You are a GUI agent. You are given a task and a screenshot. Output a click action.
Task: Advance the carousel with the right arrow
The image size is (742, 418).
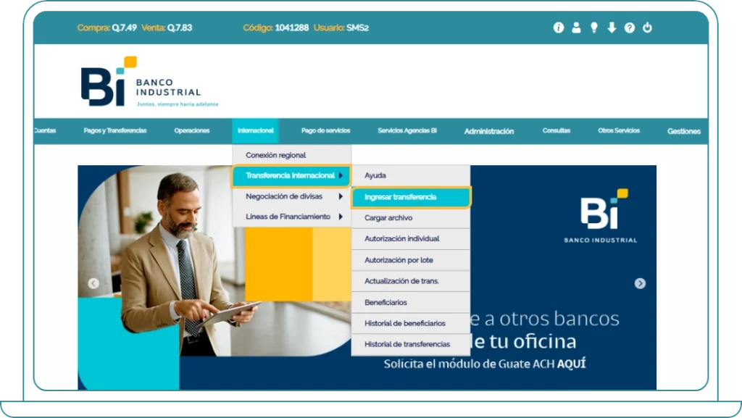tap(638, 284)
